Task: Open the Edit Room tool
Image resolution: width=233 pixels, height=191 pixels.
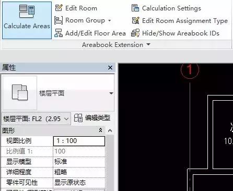Action: (76, 8)
